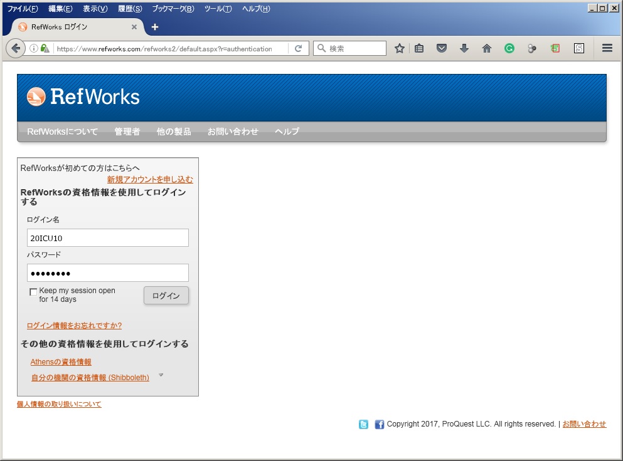623x461 pixels.
Task: Open the Facebook icon in the footer
Action: coord(380,424)
